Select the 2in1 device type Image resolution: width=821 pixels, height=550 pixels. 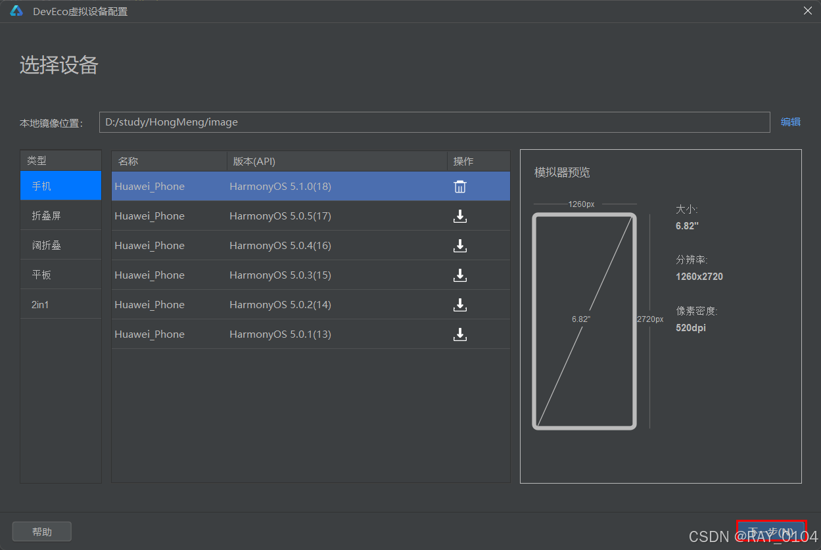tap(61, 304)
